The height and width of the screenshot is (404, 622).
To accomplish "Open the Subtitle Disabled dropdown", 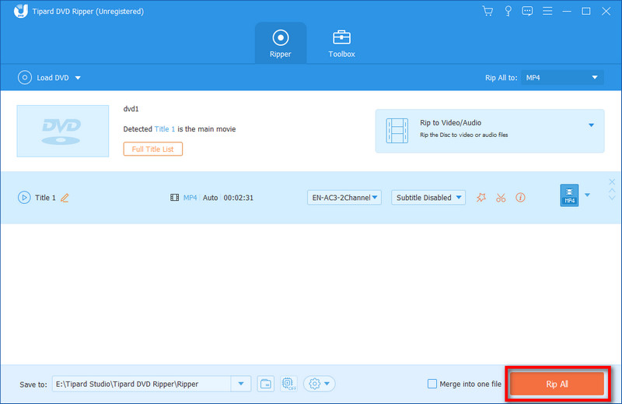I will click(428, 198).
